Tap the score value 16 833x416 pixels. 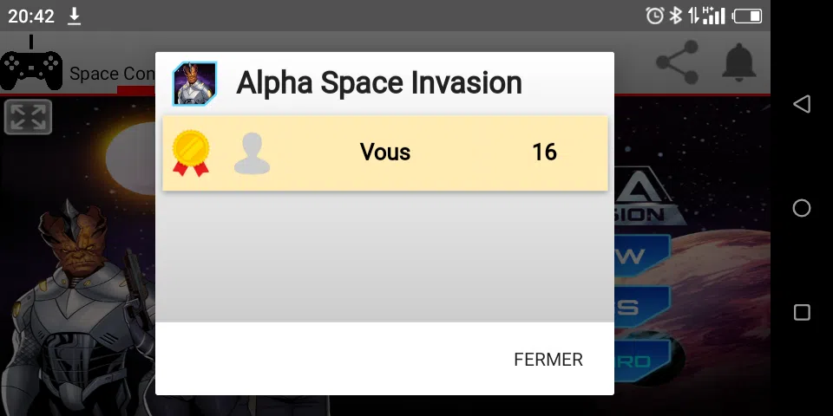(x=544, y=153)
